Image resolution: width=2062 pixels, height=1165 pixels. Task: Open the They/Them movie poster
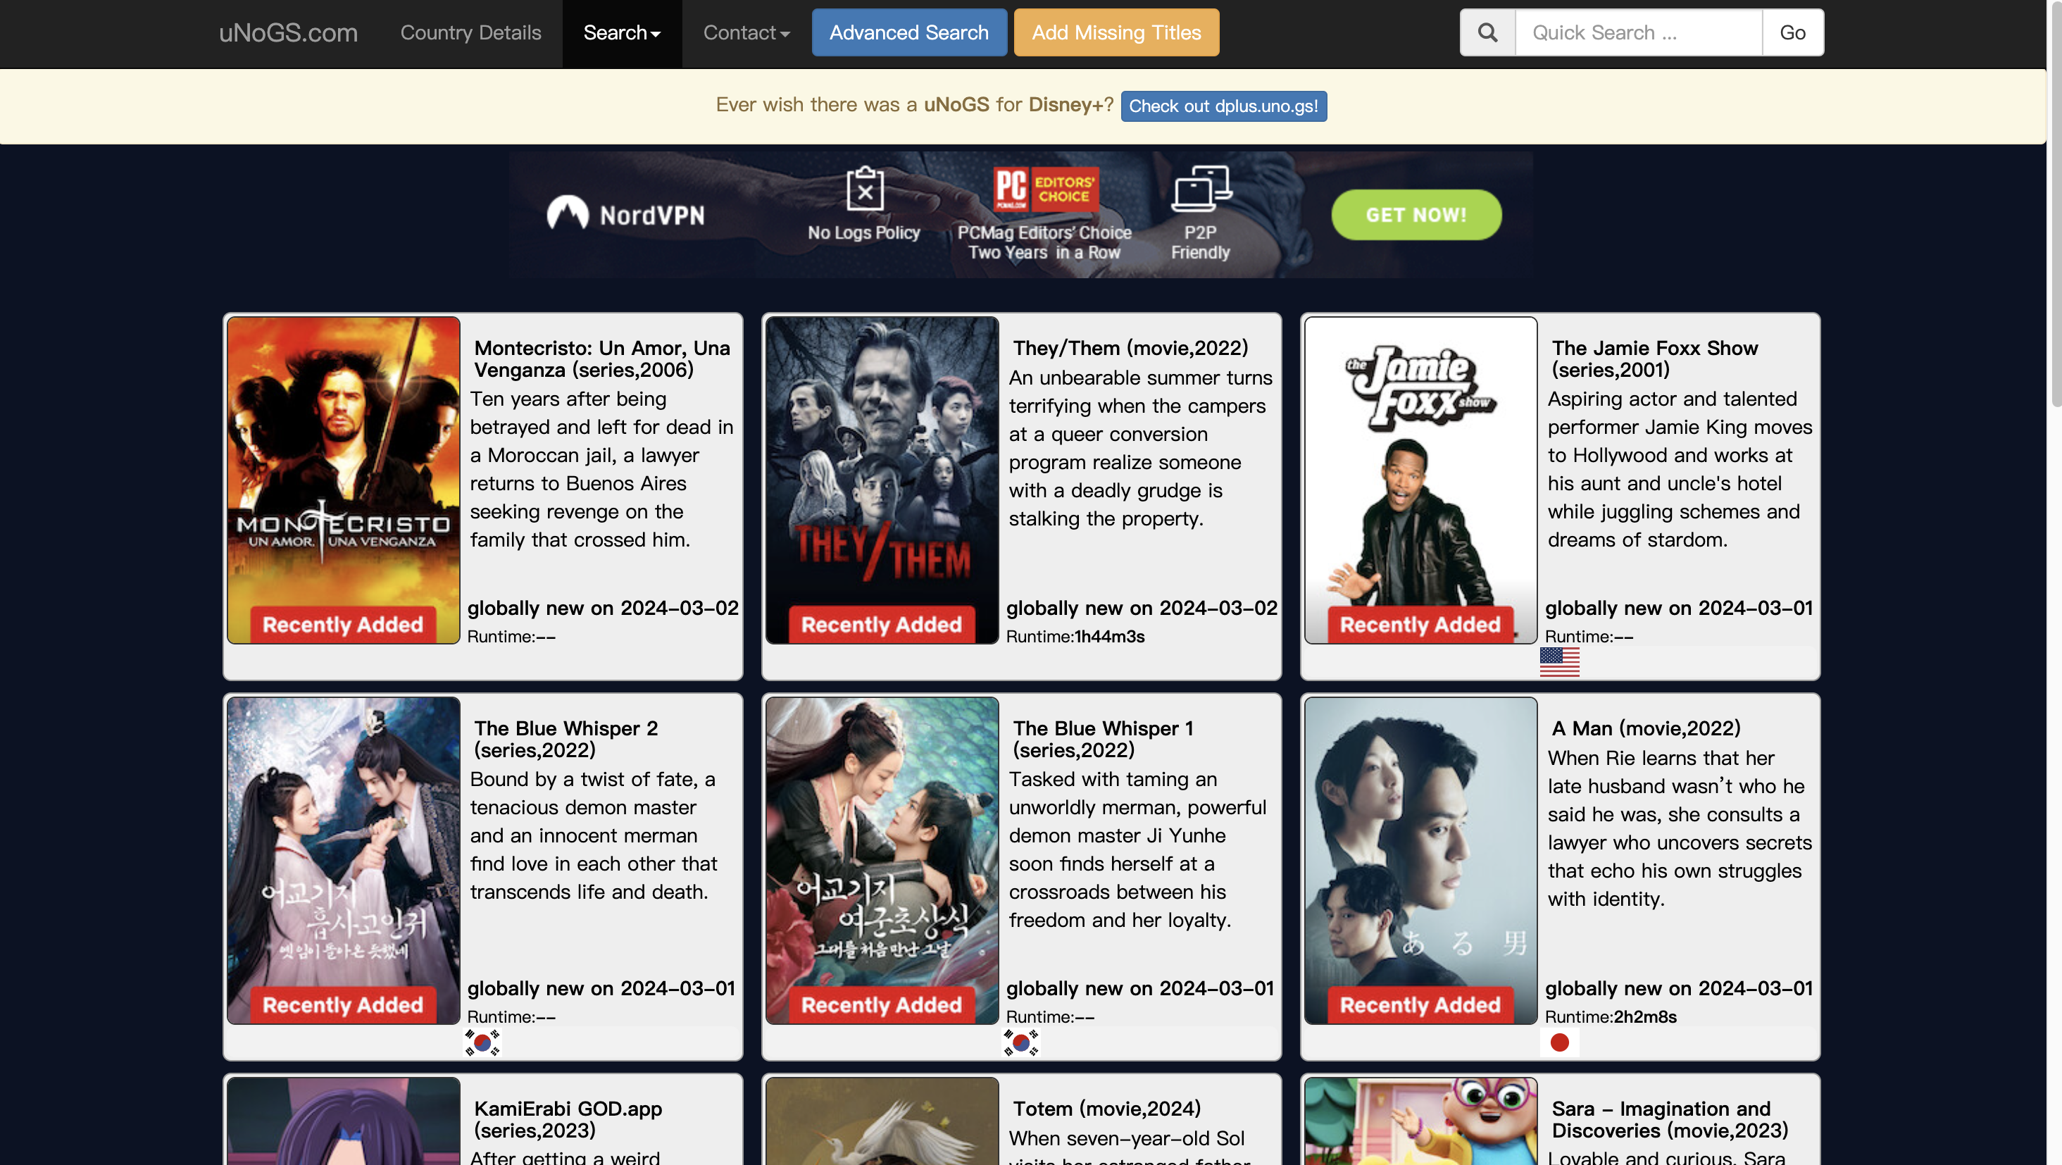point(881,480)
